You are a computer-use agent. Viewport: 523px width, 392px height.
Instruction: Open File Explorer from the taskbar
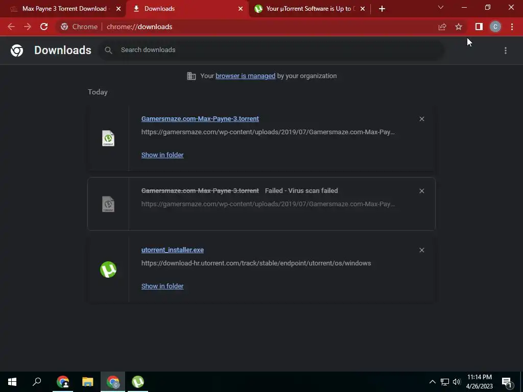[88, 382]
